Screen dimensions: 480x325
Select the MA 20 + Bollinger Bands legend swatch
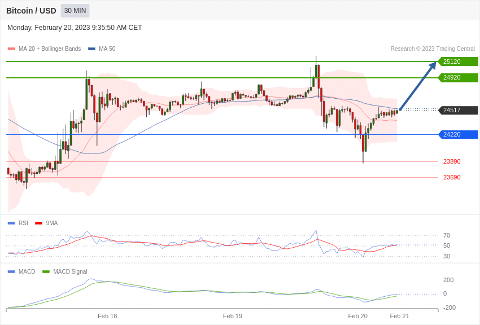(11, 49)
